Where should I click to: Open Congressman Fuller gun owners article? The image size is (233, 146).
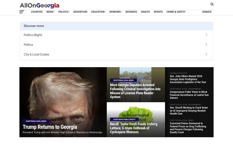(189, 95)
